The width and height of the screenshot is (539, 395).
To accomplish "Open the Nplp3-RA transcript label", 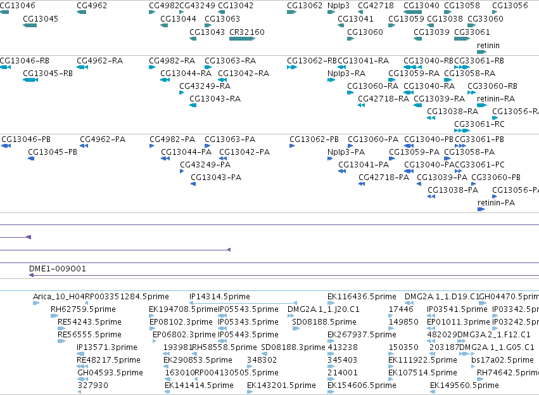I will (x=346, y=74).
